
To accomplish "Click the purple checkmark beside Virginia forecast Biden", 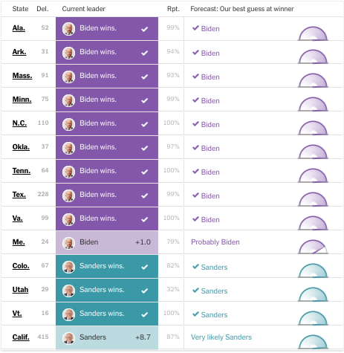I will tap(195, 218).
